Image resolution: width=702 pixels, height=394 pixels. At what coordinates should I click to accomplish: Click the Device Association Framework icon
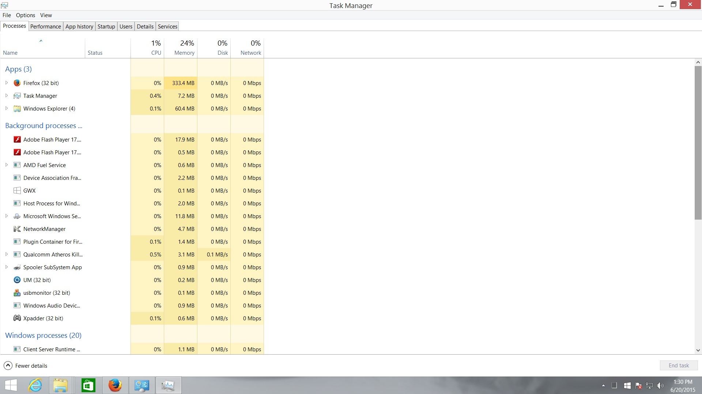[17, 178]
